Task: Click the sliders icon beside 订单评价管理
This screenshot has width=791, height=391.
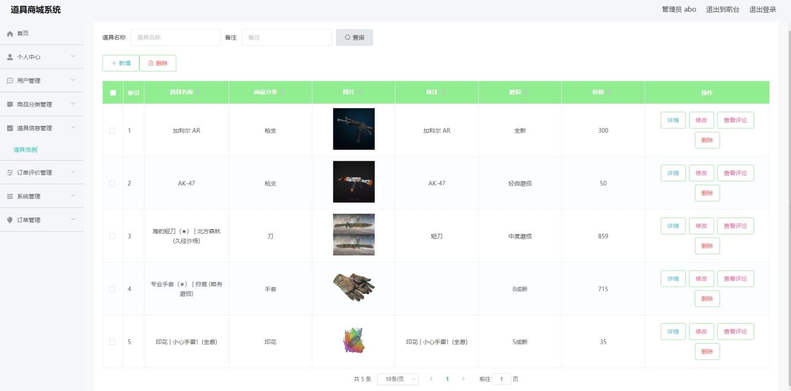Action: pyautogui.click(x=10, y=173)
